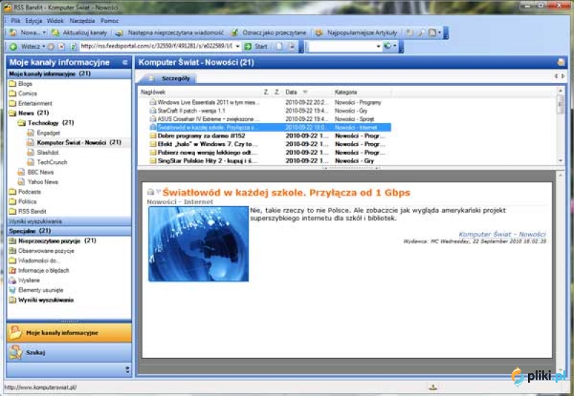Open the Pomoc menu
Screen dimensions: 574x396
(x=110, y=21)
